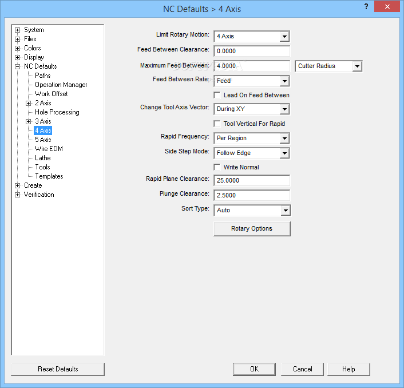Screen dimensions: 404x388
Task: Select Hole Processing in the tree
Action: click(57, 112)
